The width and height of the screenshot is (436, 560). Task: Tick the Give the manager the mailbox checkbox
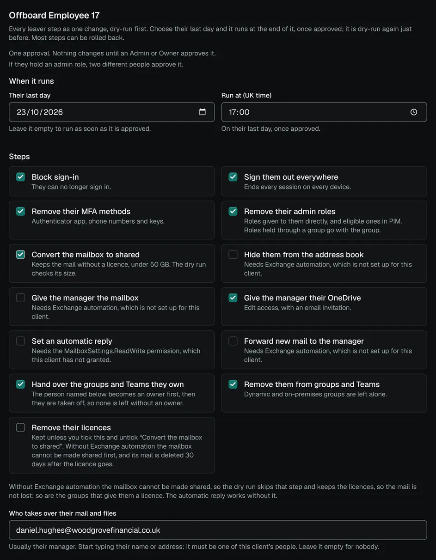(x=20, y=298)
